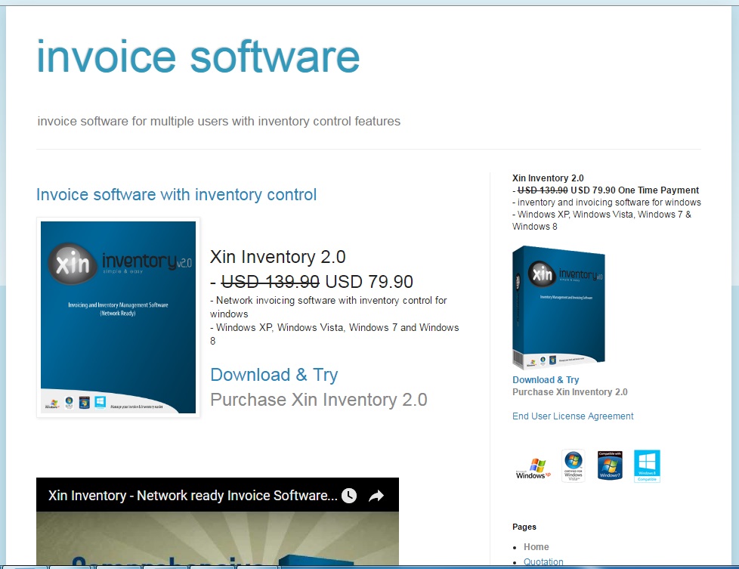Click Purchase Xin Inventory 2.0 main link
This screenshot has height=569, width=739.
click(319, 400)
